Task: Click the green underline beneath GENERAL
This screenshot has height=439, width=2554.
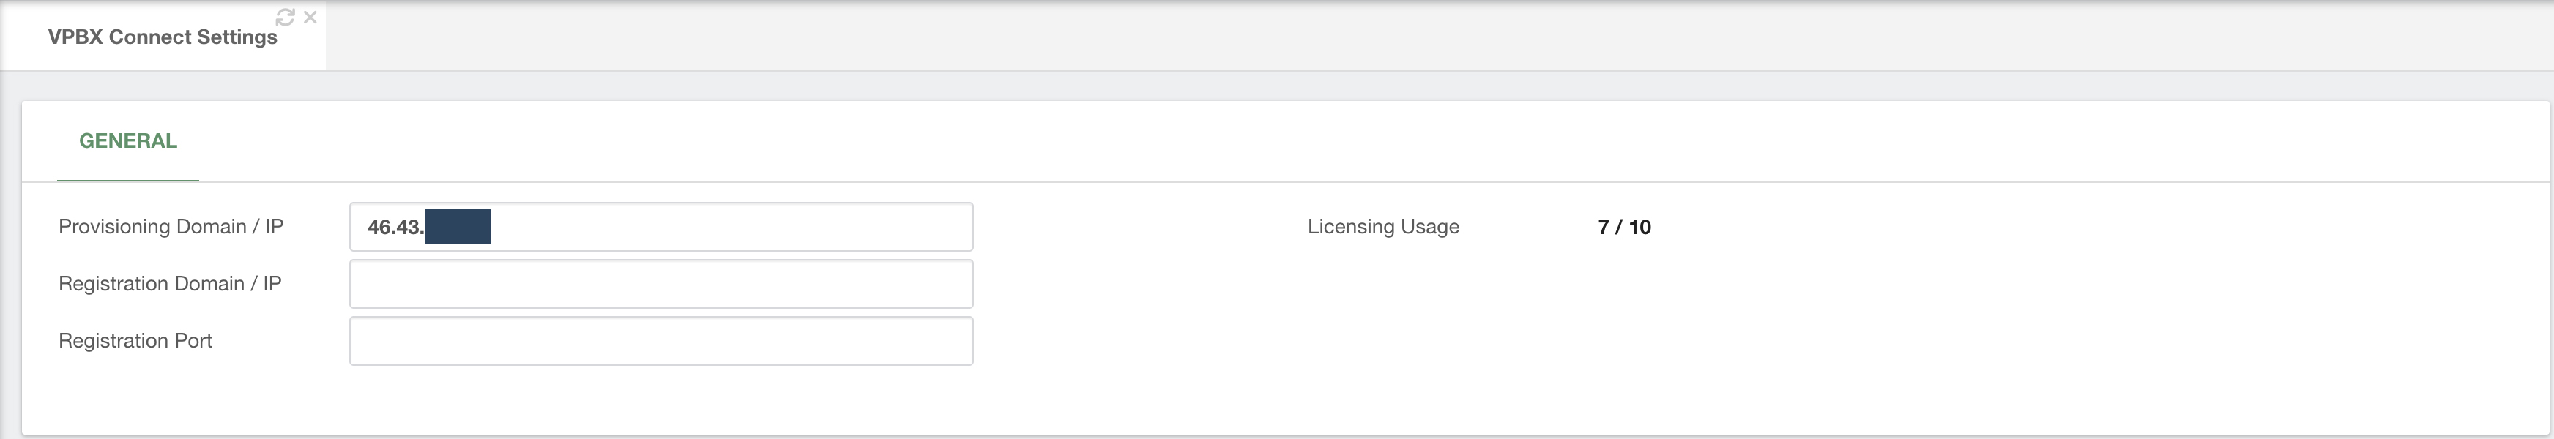Action: (128, 181)
